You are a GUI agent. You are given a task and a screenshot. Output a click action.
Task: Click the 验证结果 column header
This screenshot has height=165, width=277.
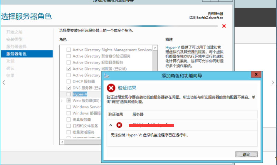point(116,114)
